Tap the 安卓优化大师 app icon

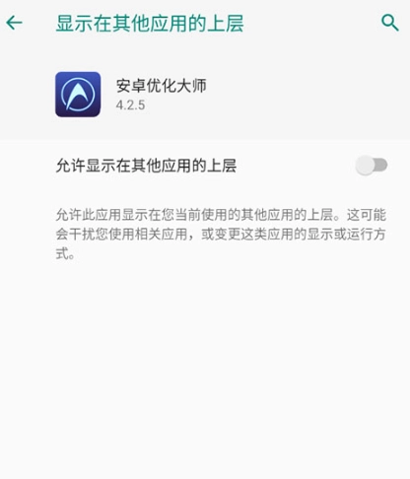78,95
